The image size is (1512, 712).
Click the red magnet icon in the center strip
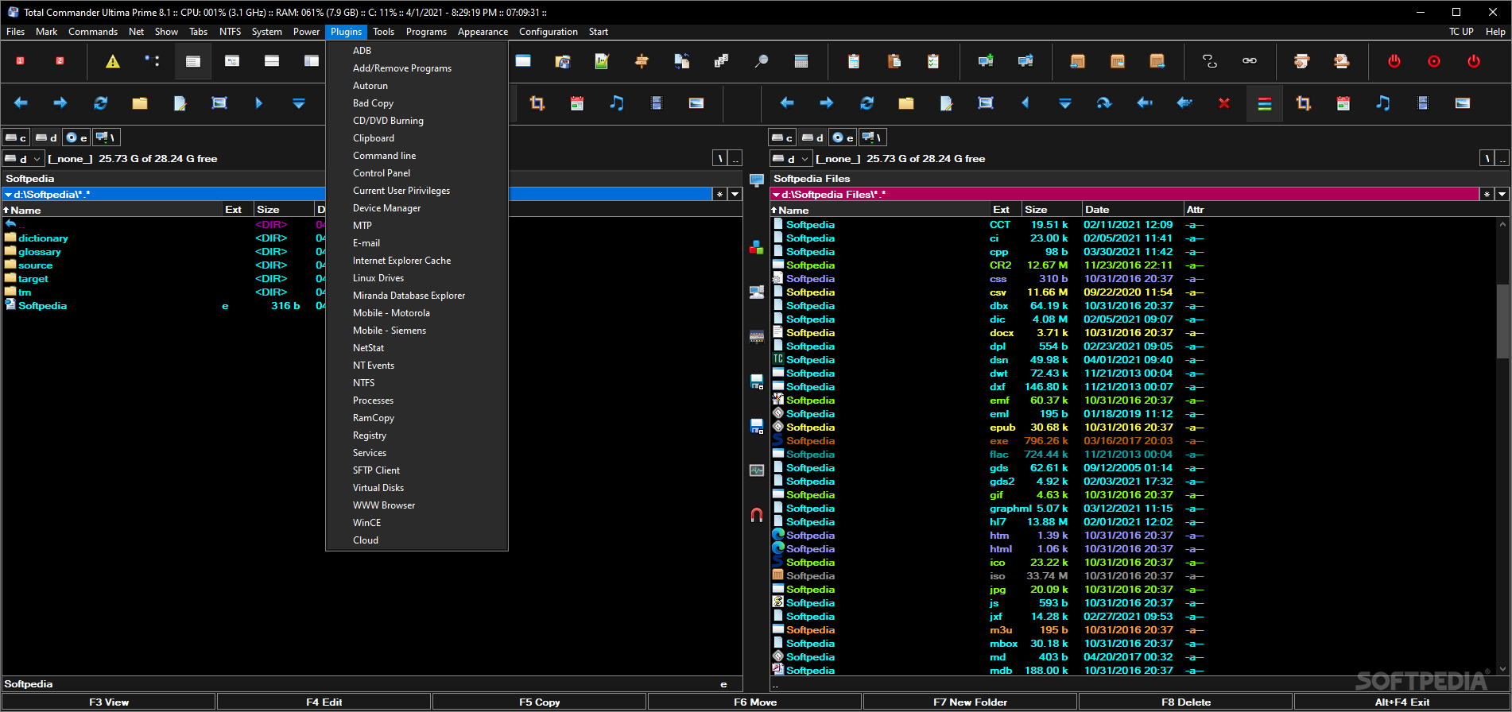(756, 515)
